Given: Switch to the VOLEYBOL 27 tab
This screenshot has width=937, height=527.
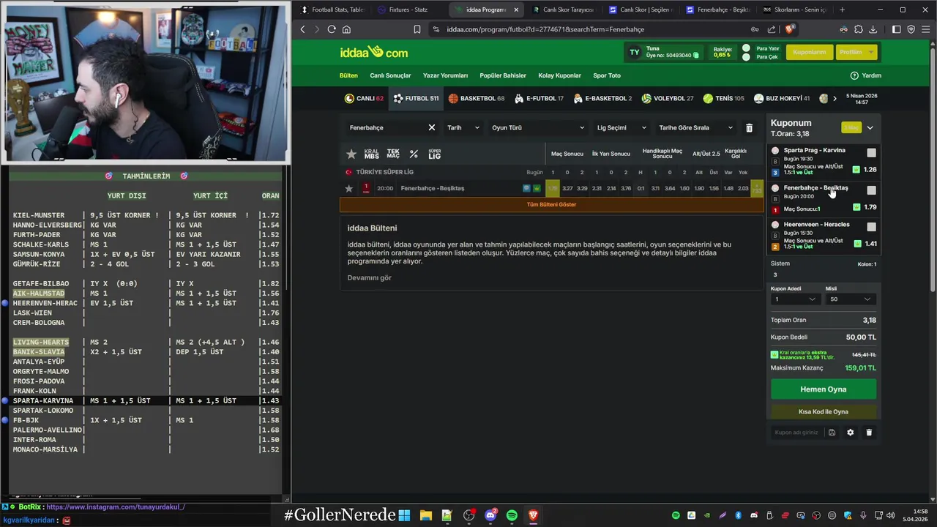Looking at the screenshot, I should coord(668,98).
